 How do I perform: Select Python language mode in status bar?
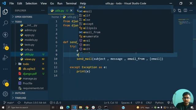(x=159, y=103)
